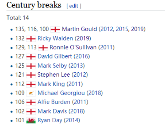Open the 2018 link after Michael Georgiou
The image size is (165, 128).
(x=95, y=93)
